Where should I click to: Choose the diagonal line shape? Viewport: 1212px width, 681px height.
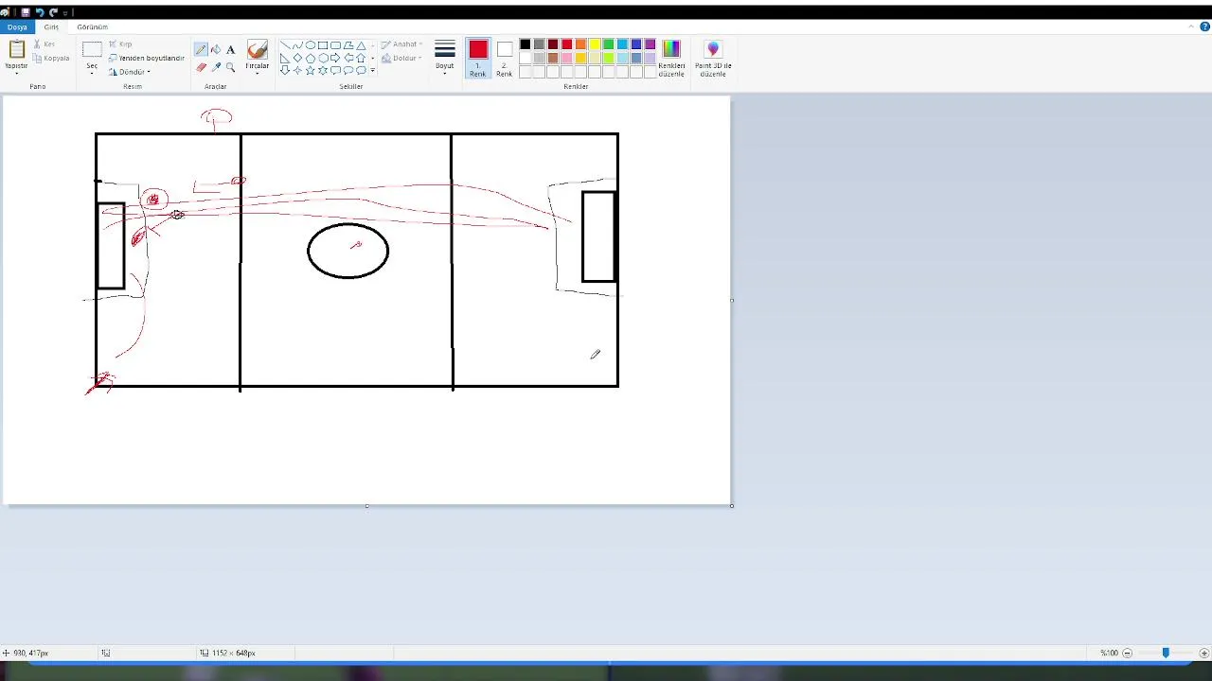coord(285,44)
